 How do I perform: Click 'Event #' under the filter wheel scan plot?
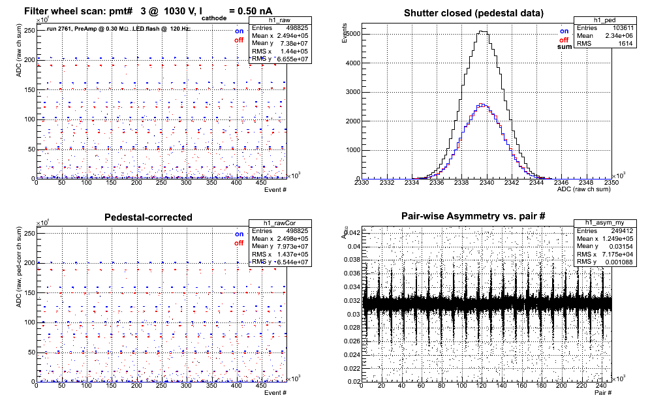(275, 189)
